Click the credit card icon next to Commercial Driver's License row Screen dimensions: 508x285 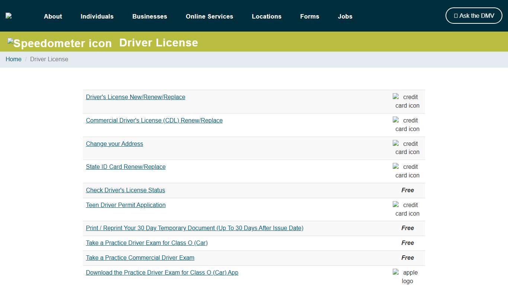406,125
